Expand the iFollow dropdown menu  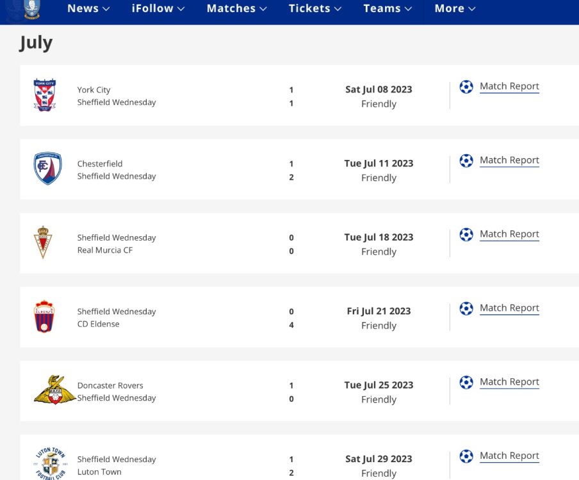pos(158,8)
